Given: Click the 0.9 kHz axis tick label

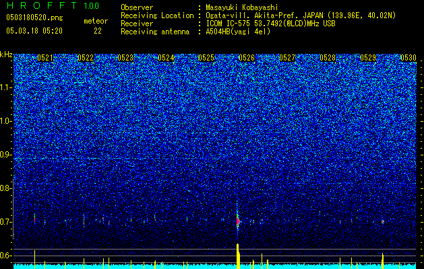Looking at the screenshot, I should pos(6,155).
